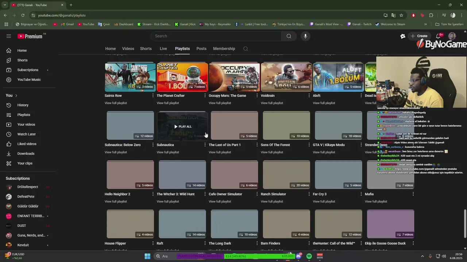This screenshot has width=467, height=262.
Task: Open options for The Last of Us Part 1 playlist
Action: 257,145
